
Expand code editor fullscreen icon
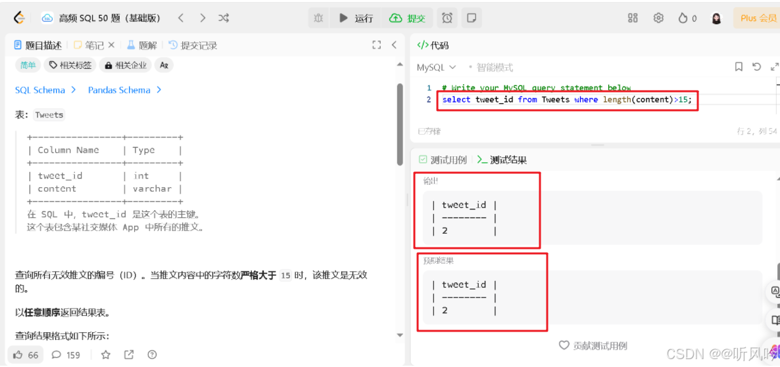click(775, 66)
